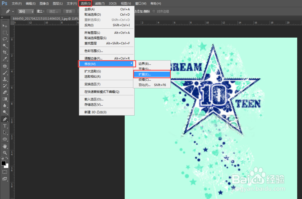Click the 选区 button in options bar
The width and height of the screenshot is (302, 199).
pyautogui.click(x=54, y=11)
